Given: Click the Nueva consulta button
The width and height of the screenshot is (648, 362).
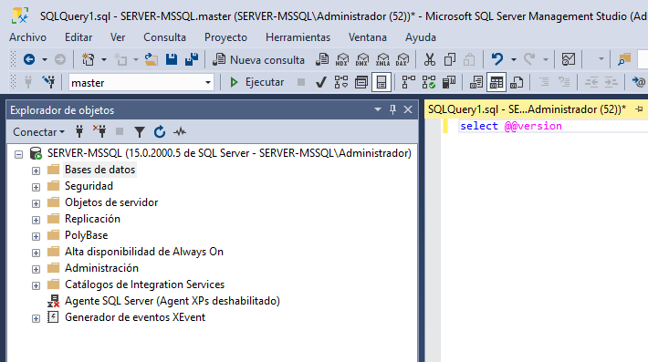Looking at the screenshot, I should pos(258,60).
